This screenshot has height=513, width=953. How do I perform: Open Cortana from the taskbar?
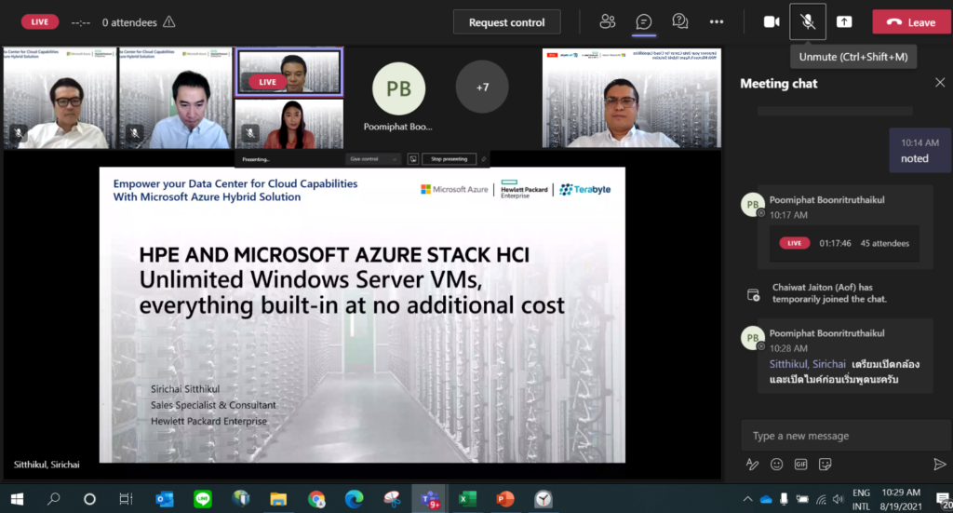(x=89, y=499)
